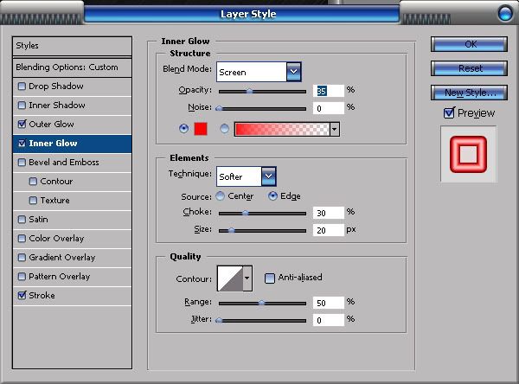Image resolution: width=519 pixels, height=384 pixels.
Task: Select the Pattern Overlay style label
Action: point(59,277)
